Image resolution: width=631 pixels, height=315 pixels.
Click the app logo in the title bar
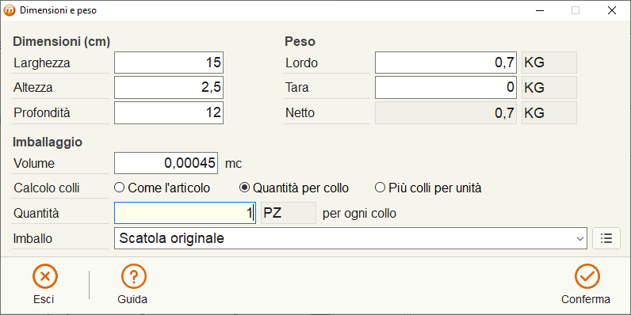pyautogui.click(x=9, y=10)
